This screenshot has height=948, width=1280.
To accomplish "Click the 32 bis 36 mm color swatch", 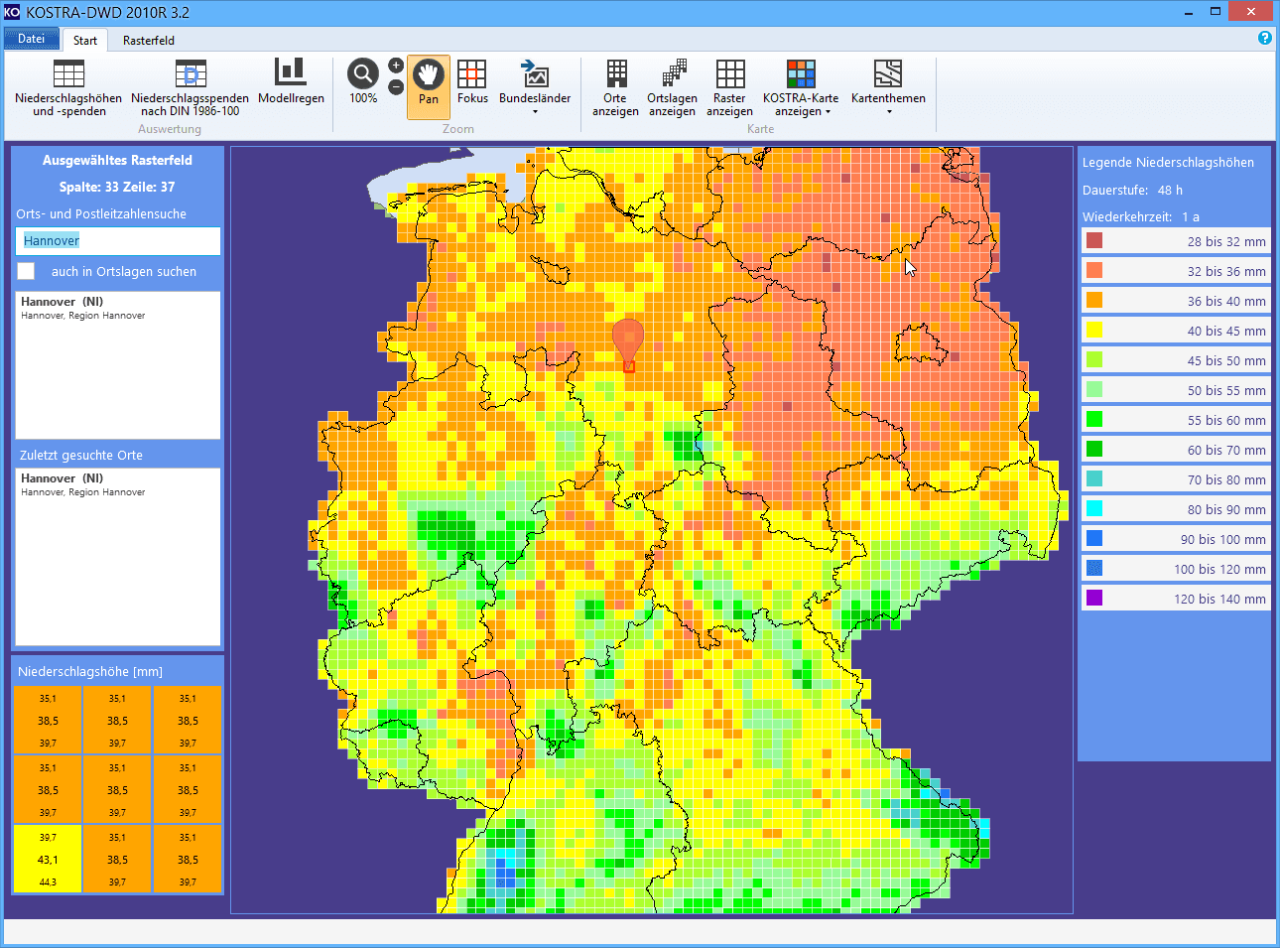I will (1094, 270).
